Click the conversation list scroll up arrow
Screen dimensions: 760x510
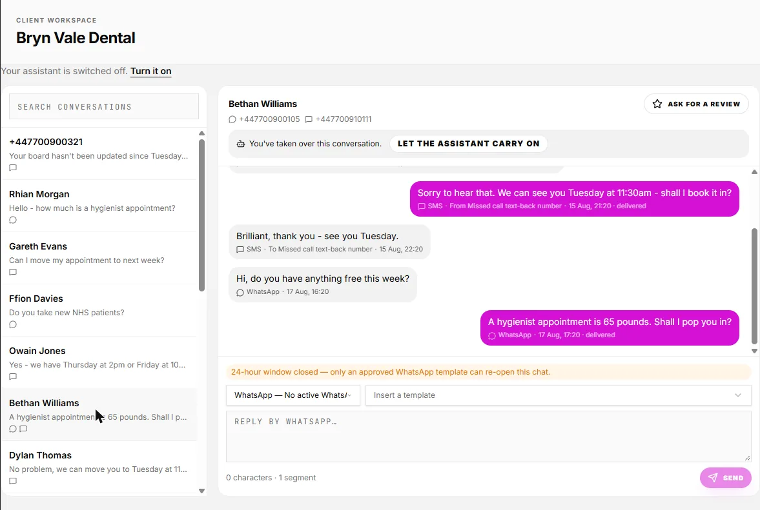click(201, 133)
